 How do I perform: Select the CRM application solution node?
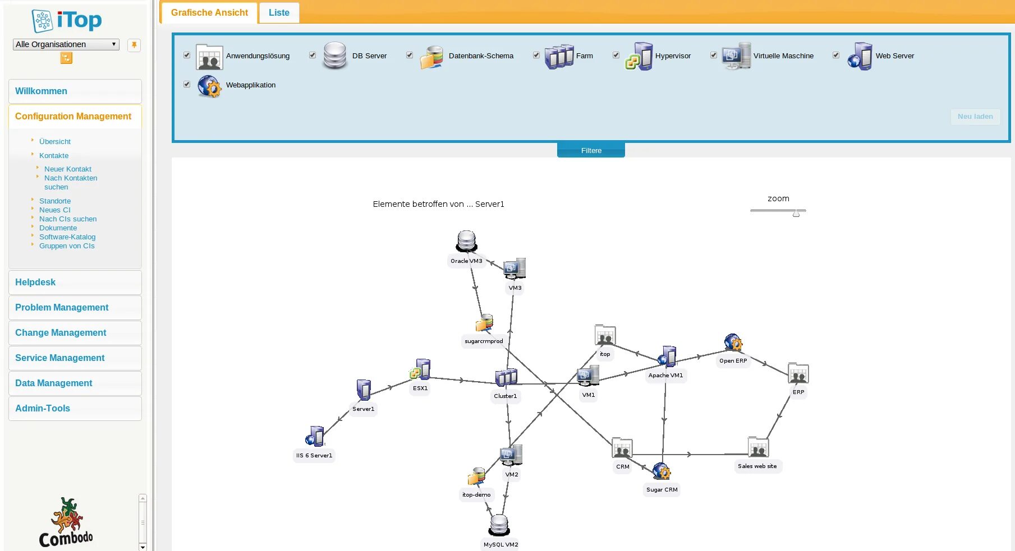pos(622,448)
